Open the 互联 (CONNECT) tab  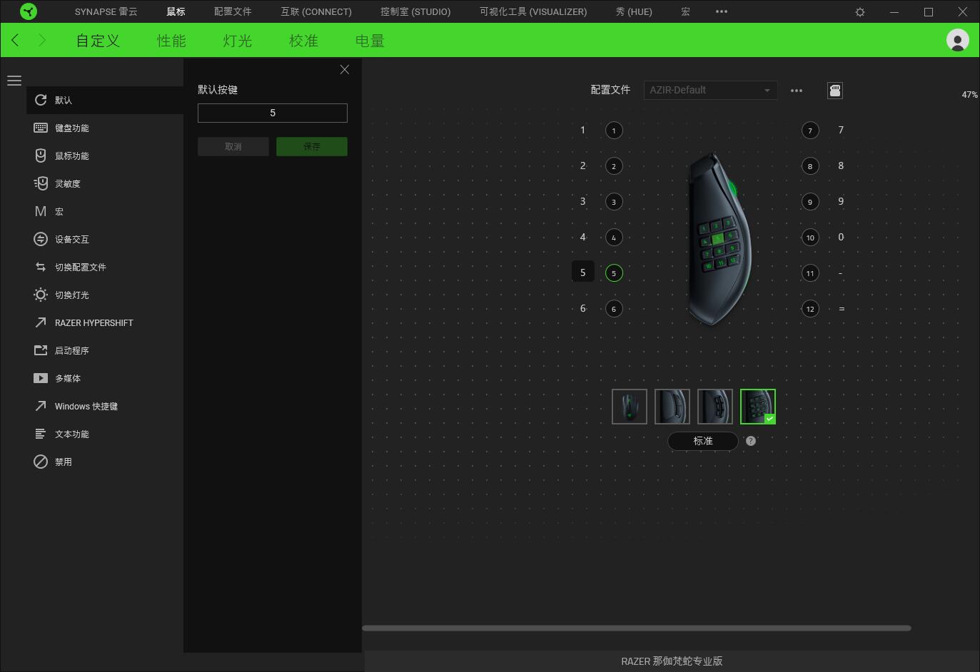[x=316, y=11]
